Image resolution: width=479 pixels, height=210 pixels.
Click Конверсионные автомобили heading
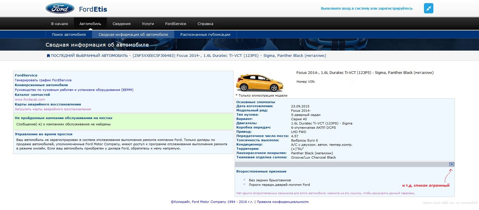(41, 85)
